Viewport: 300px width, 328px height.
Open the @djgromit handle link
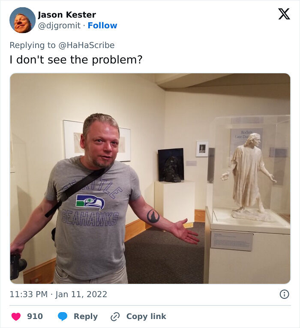(59, 26)
